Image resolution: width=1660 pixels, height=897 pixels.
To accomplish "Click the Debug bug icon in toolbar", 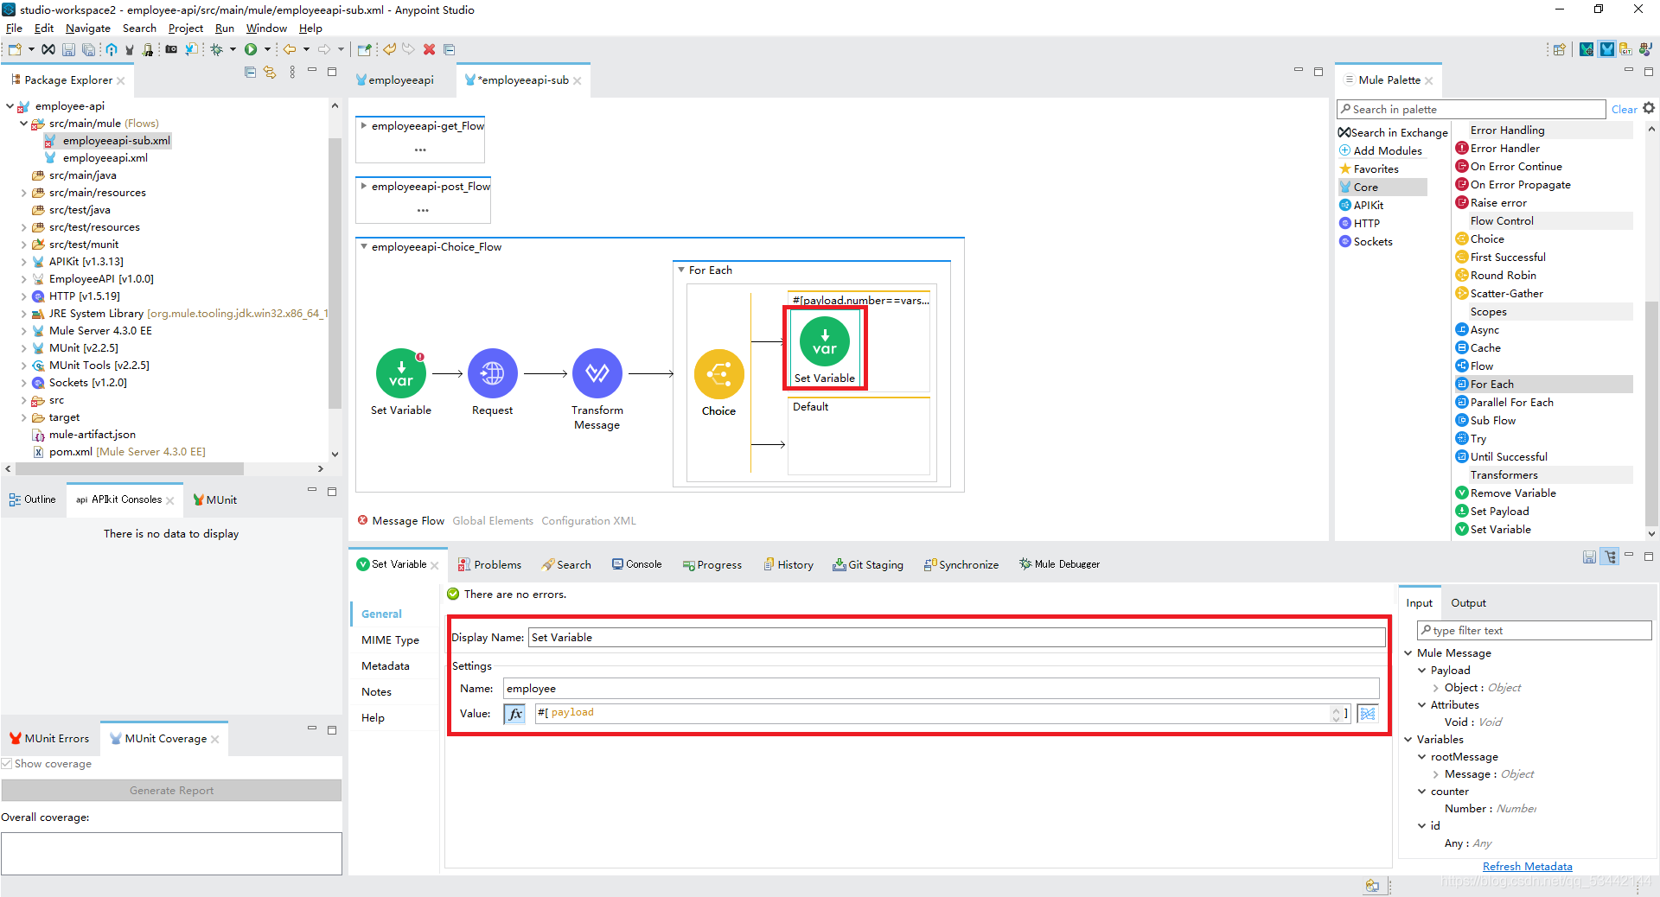I will 217,49.
